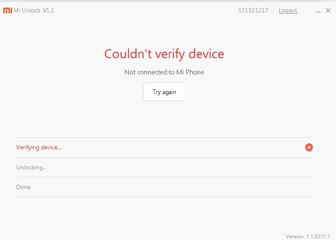Click the V1.1 label in title bar
The width and height of the screenshot is (336, 240).
click(x=48, y=11)
